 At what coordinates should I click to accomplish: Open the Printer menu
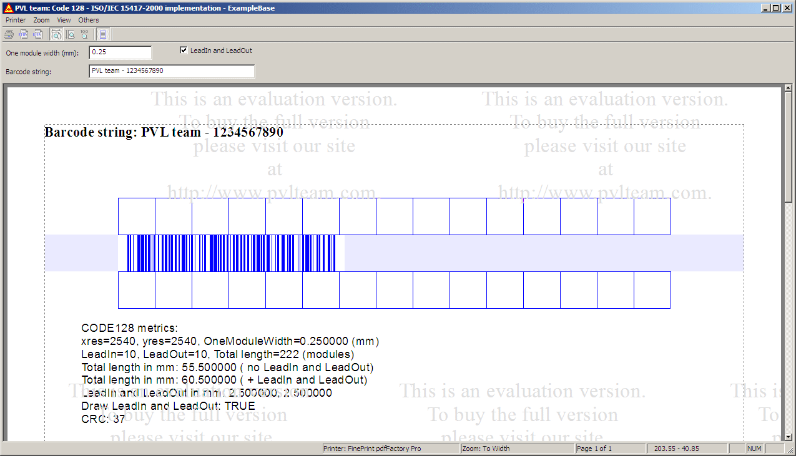pyautogui.click(x=16, y=20)
